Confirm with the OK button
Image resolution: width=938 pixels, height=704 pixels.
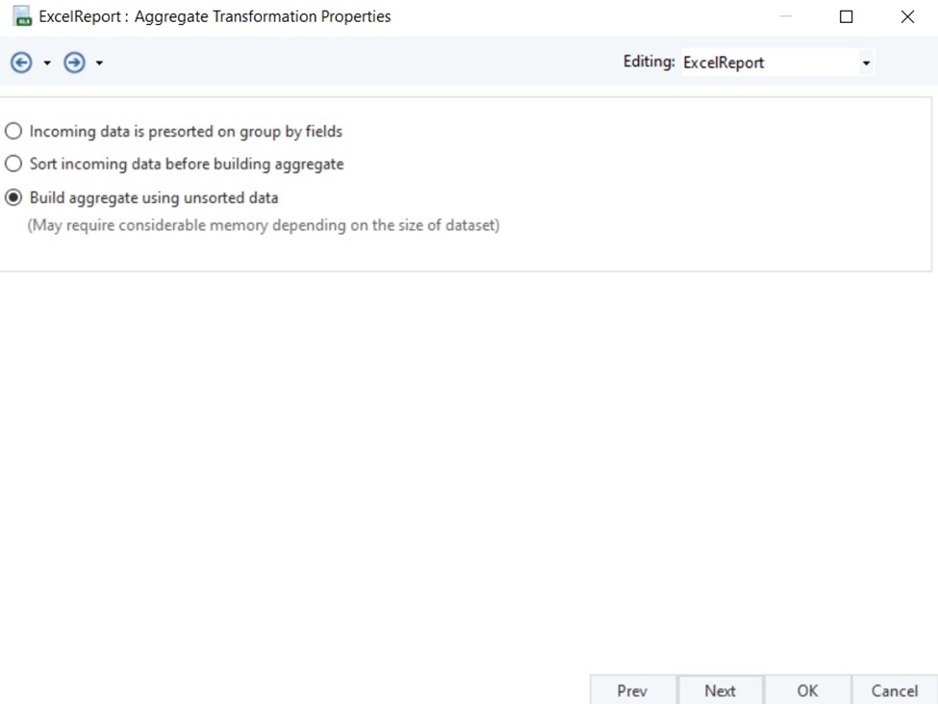[x=807, y=691]
